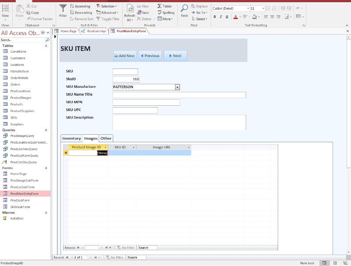The width and height of the screenshot is (351, 266).
Task: Click the Add New button
Action: (125, 56)
